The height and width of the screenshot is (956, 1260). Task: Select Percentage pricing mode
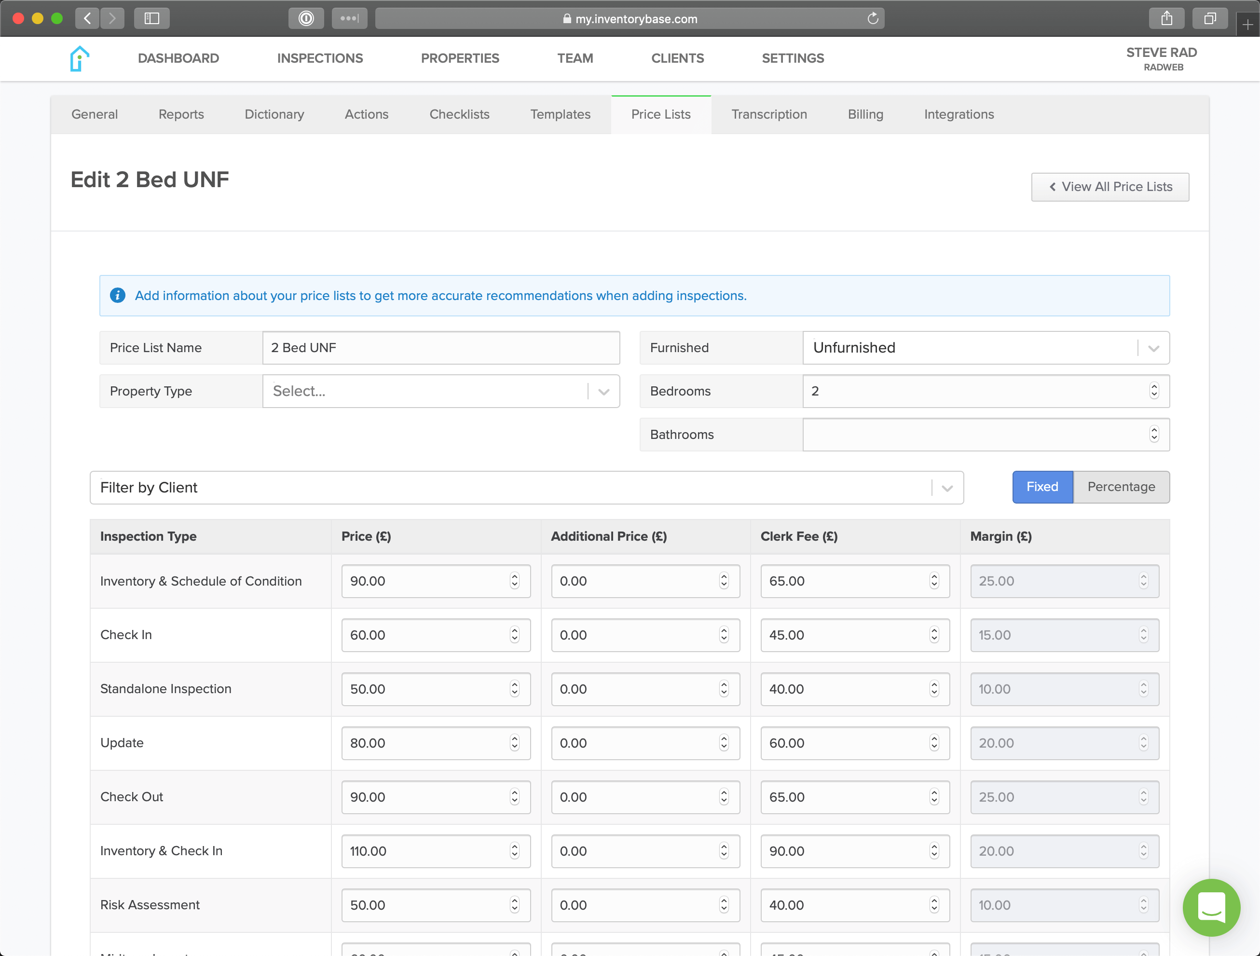1121,487
